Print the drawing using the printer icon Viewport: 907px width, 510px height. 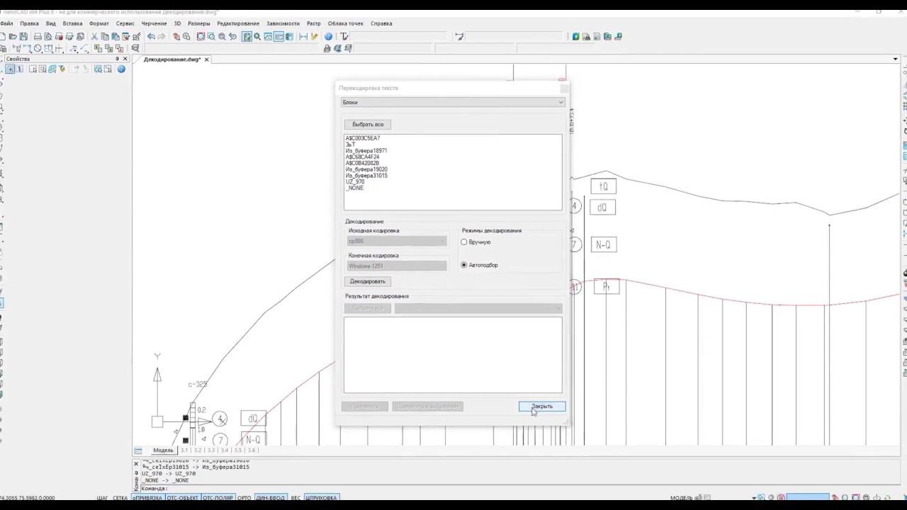[38, 37]
